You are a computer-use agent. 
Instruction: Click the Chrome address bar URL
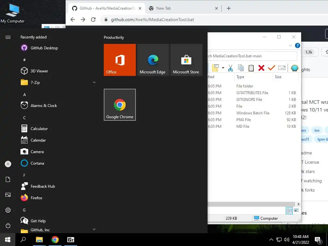(152, 20)
